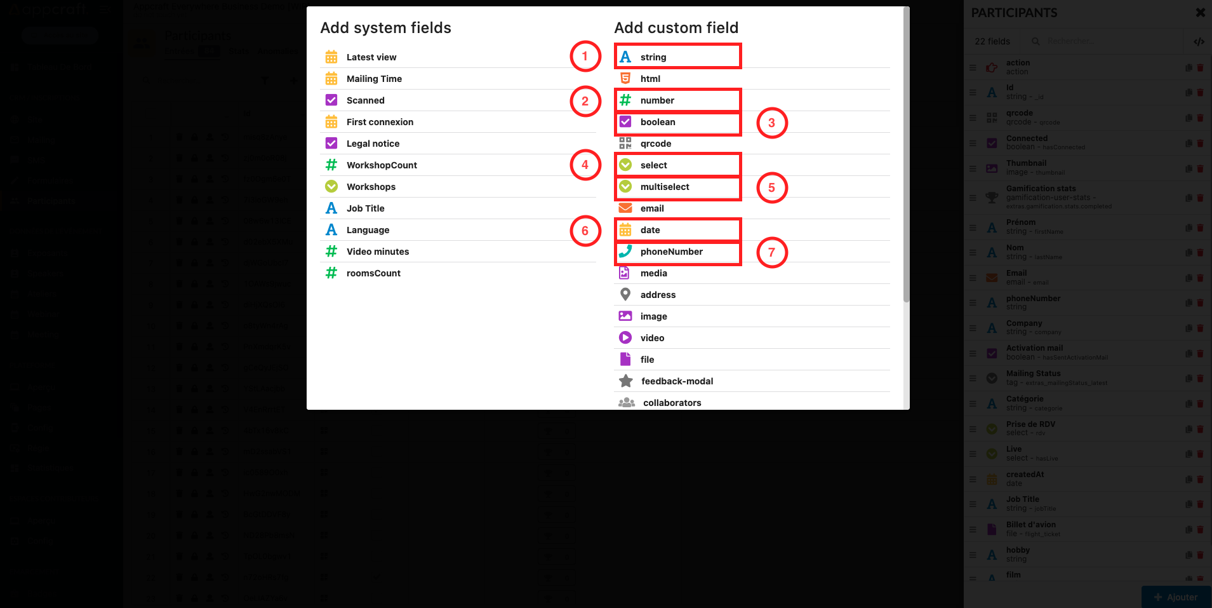Add the multiselect custom field type
This screenshot has height=608, width=1212.
[x=665, y=187]
